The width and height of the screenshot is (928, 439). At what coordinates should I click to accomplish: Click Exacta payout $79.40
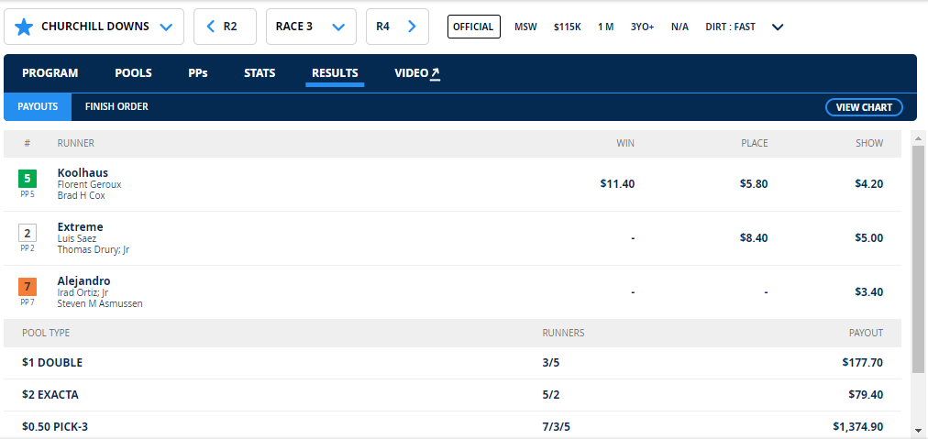coord(866,395)
